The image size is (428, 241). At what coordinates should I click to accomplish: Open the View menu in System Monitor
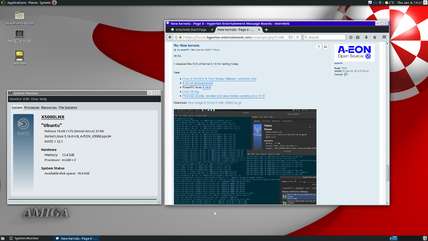(34, 99)
